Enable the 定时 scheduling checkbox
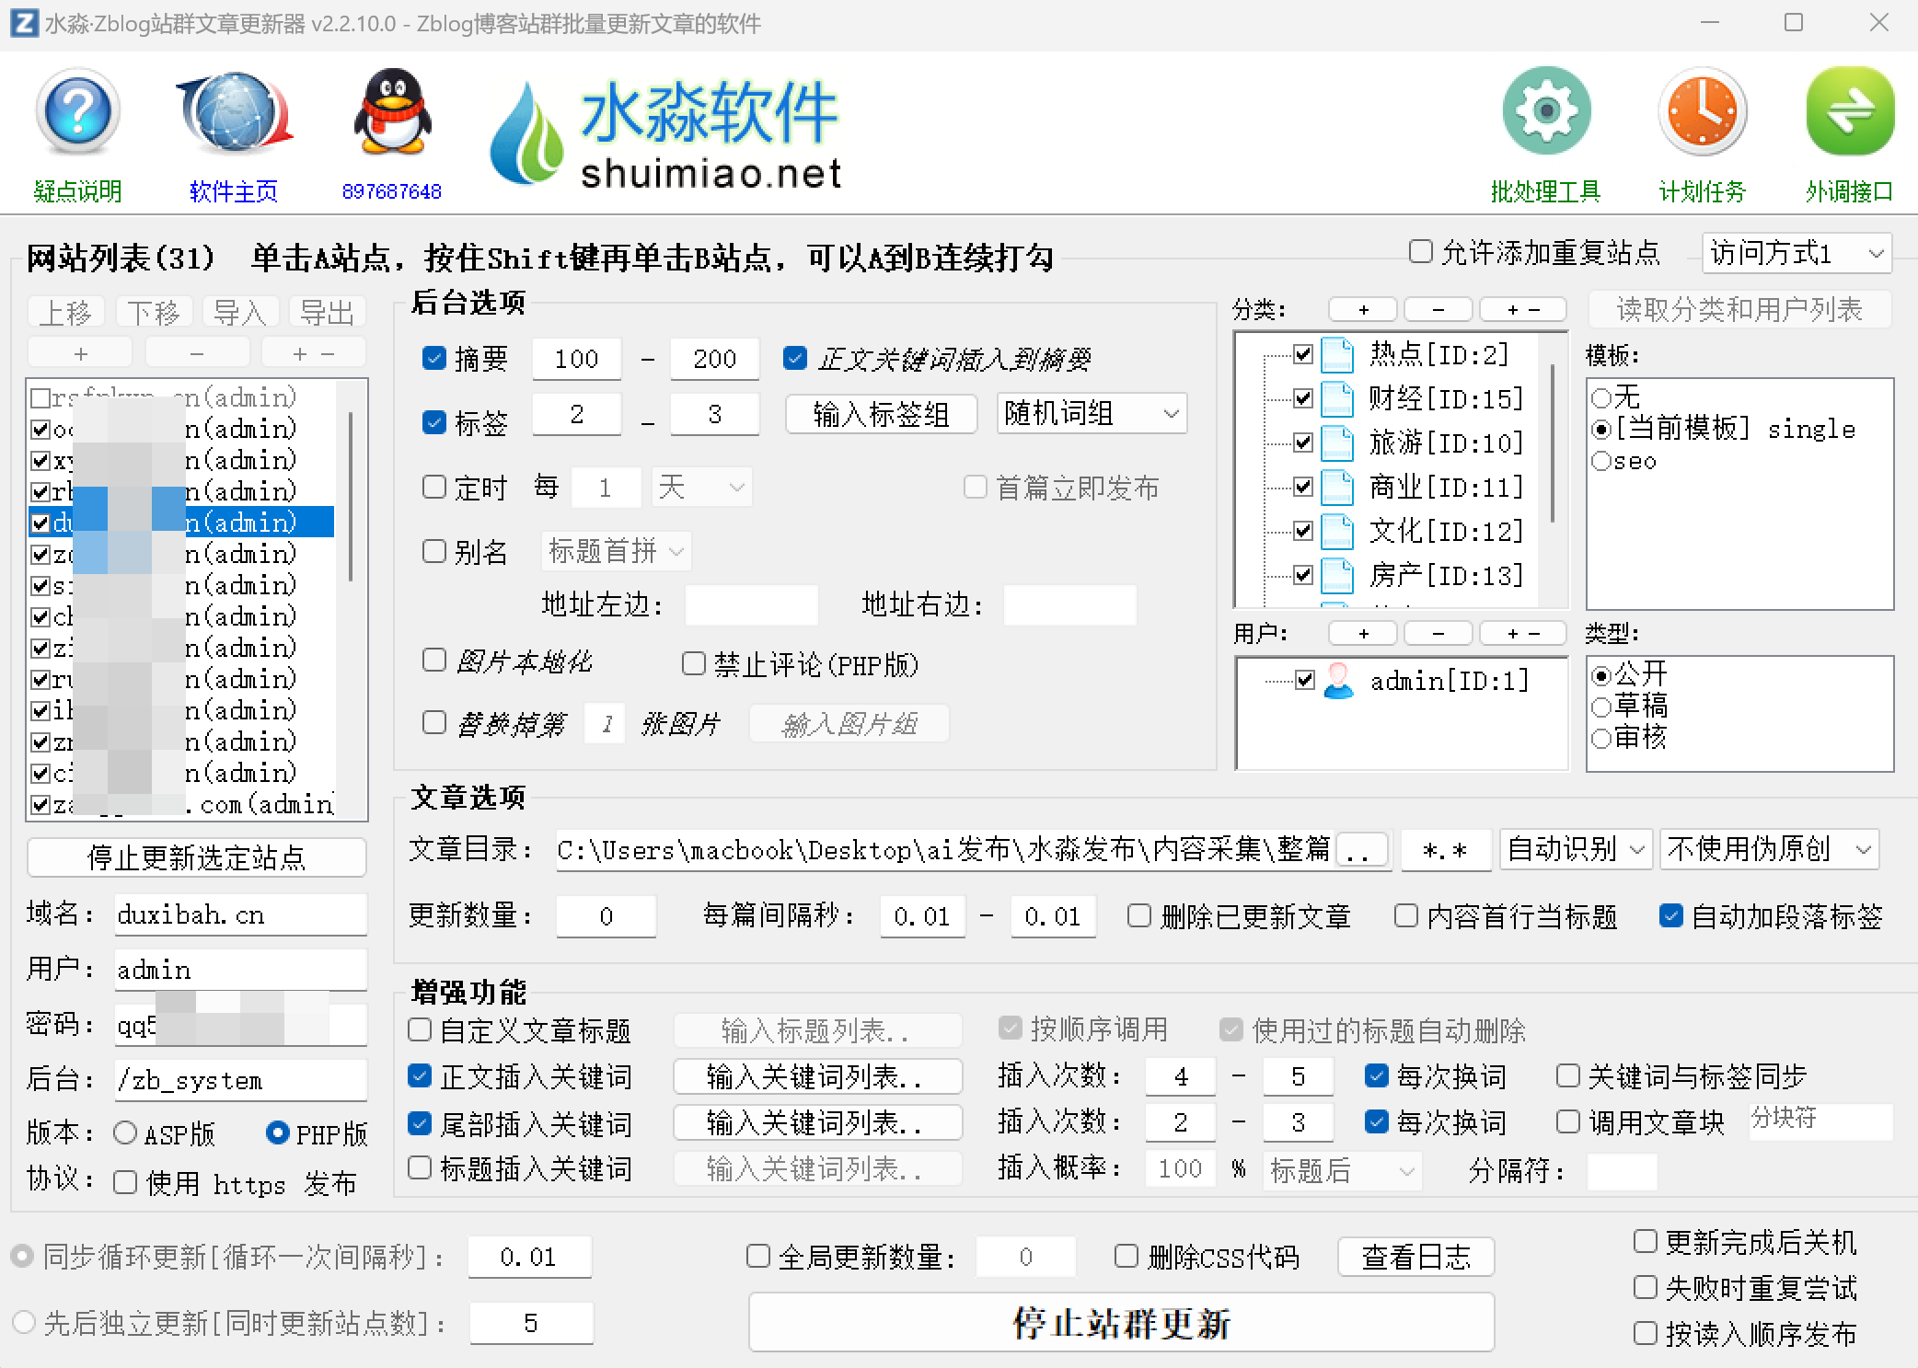This screenshot has height=1368, width=1918. 434,487
